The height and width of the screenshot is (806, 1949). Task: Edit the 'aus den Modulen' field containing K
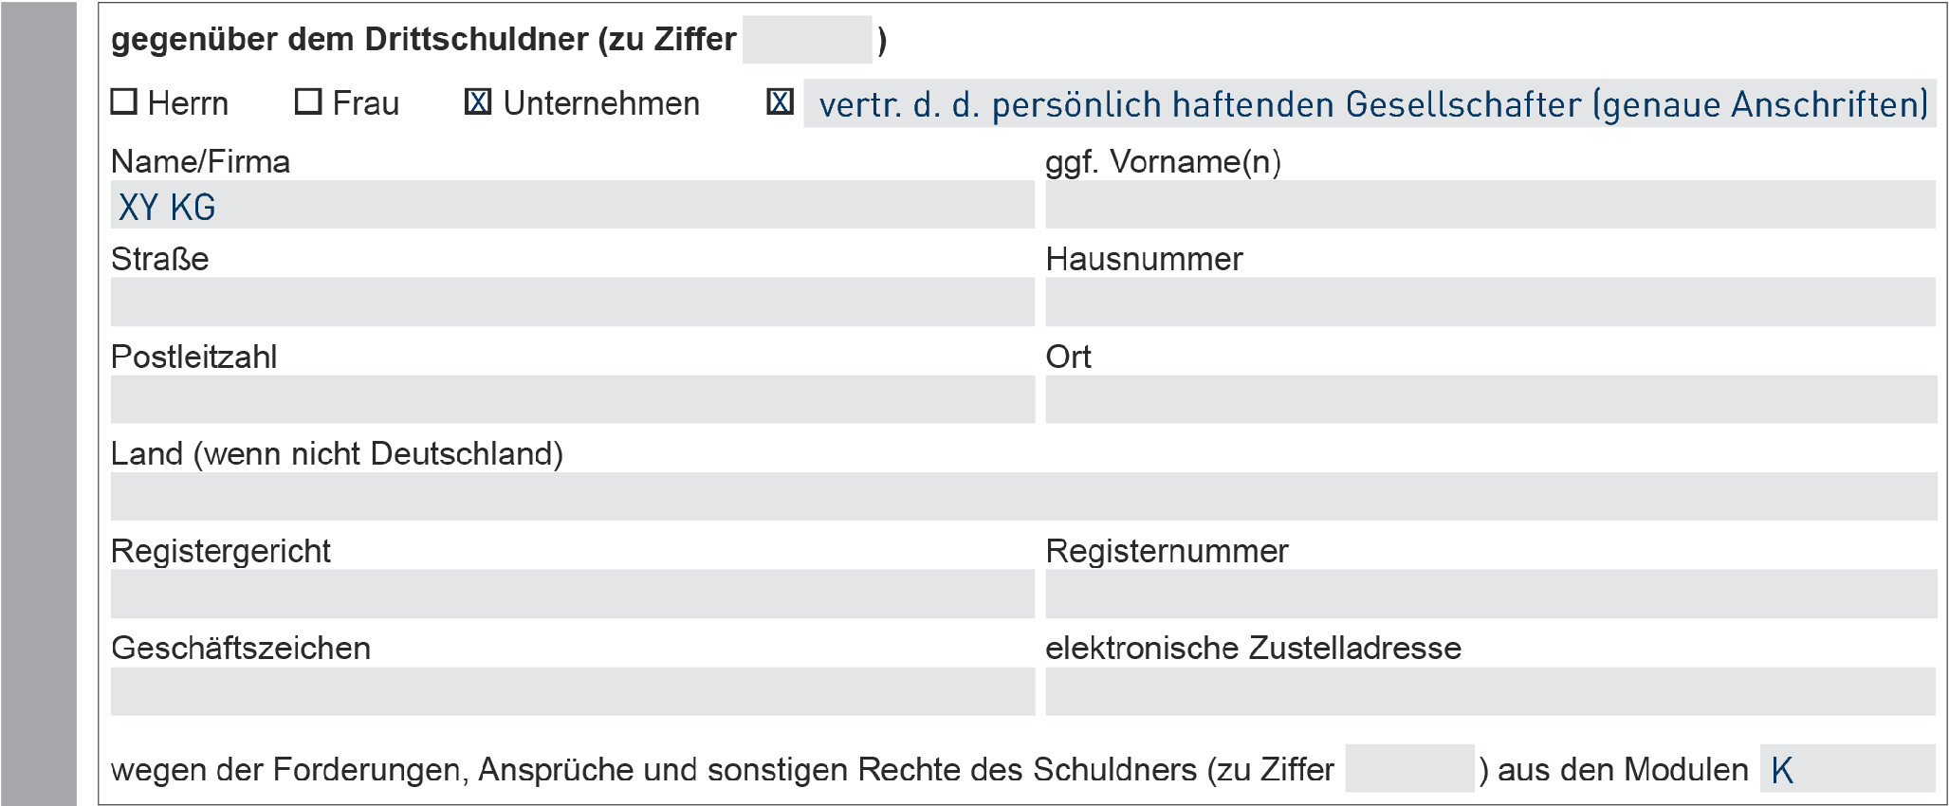point(1846,768)
